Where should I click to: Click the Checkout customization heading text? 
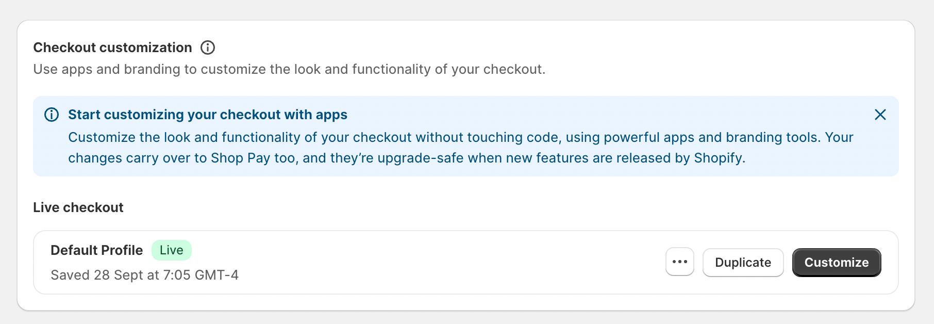(x=112, y=47)
